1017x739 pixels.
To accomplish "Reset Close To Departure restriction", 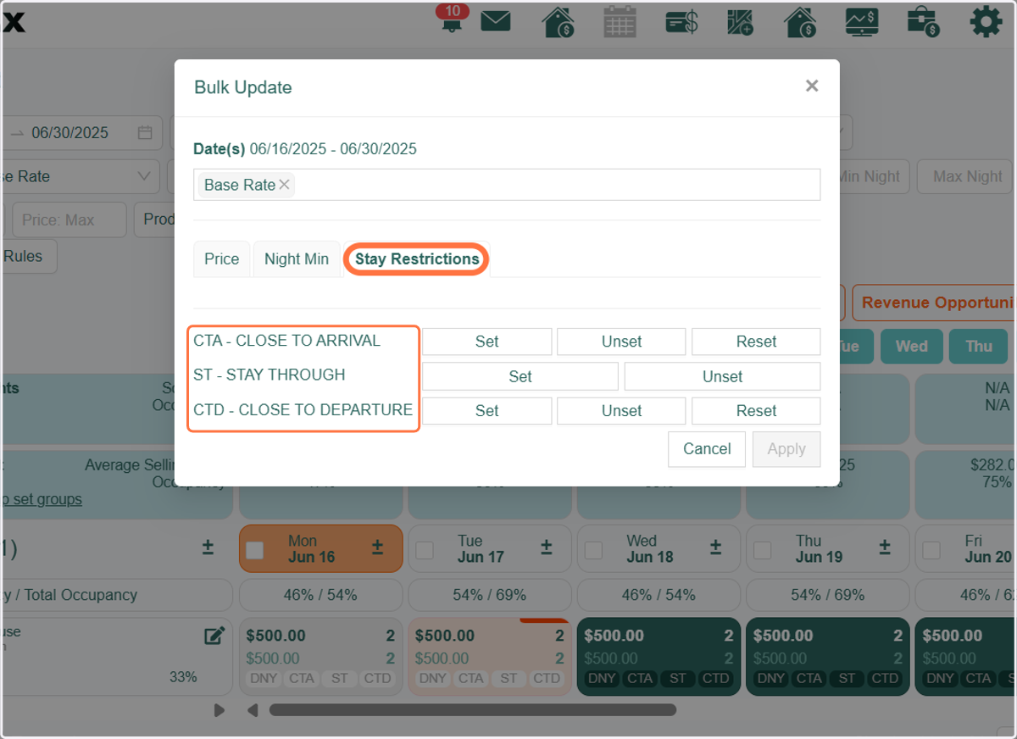I will point(756,411).
